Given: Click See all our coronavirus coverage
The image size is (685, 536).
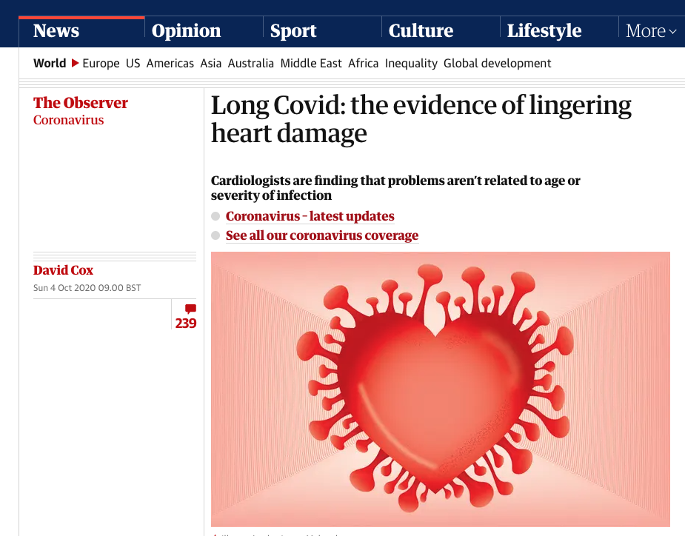Looking at the screenshot, I should 322,235.
